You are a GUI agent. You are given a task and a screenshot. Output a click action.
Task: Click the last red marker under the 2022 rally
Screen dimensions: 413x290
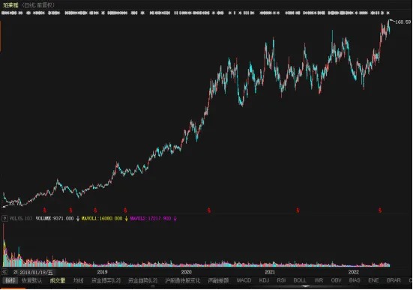click(x=380, y=211)
